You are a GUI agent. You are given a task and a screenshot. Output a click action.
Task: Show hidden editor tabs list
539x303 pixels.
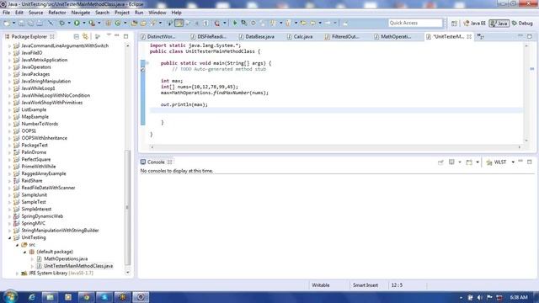click(x=481, y=36)
